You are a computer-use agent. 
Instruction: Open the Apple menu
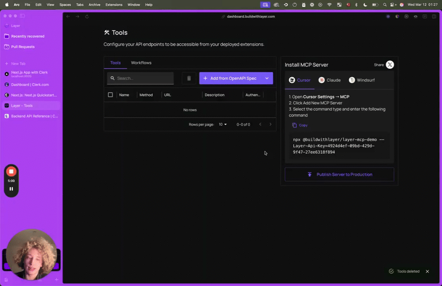tap(7, 4)
